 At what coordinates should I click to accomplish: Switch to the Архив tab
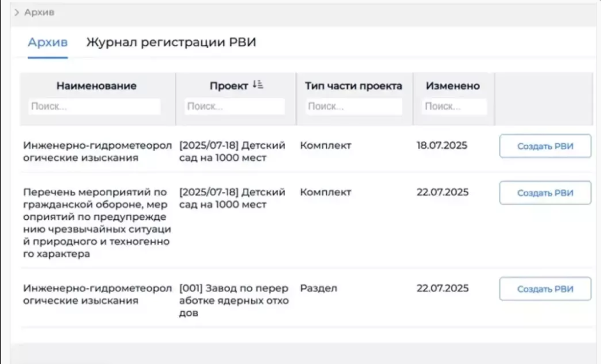[48, 43]
